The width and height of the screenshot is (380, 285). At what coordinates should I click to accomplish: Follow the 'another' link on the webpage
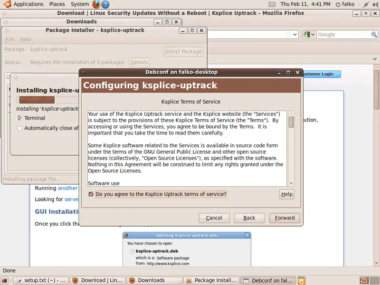[67, 188]
